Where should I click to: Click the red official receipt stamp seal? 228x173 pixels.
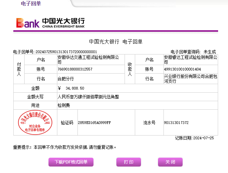[x=35, y=122]
